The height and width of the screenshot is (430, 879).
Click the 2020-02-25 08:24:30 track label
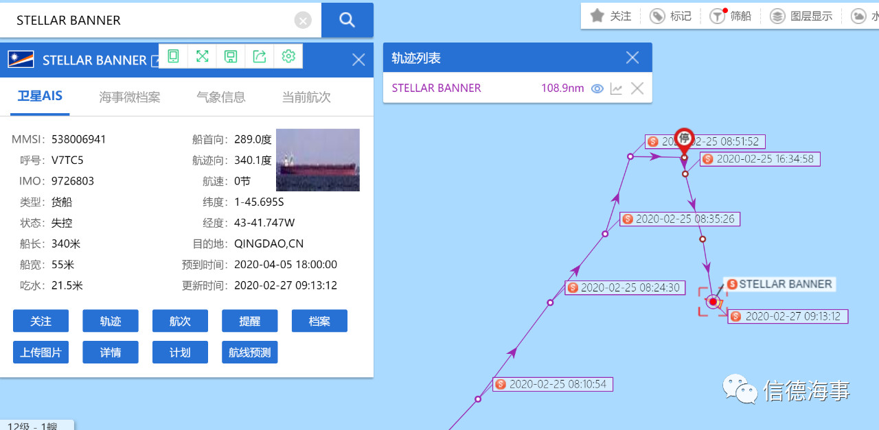click(x=624, y=288)
